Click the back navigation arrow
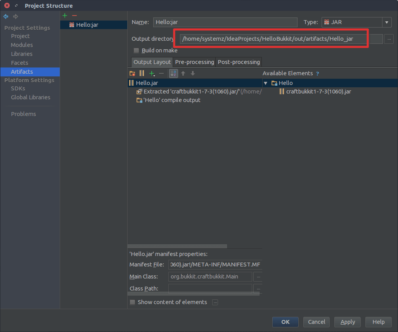398x332 pixels. tap(6, 16)
